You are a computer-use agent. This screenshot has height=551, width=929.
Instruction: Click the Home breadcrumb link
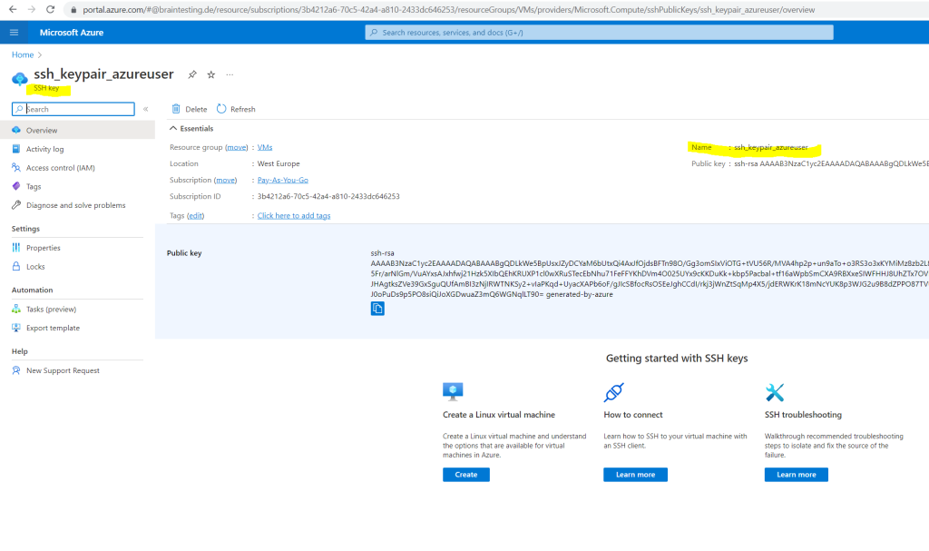pos(23,55)
